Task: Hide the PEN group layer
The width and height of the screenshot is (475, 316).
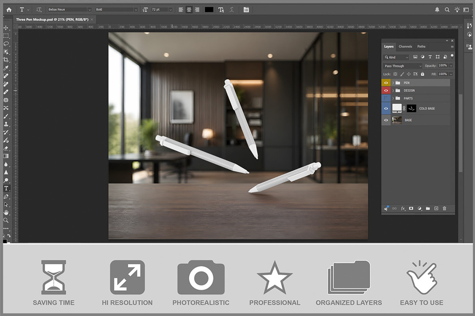Action: [386, 83]
